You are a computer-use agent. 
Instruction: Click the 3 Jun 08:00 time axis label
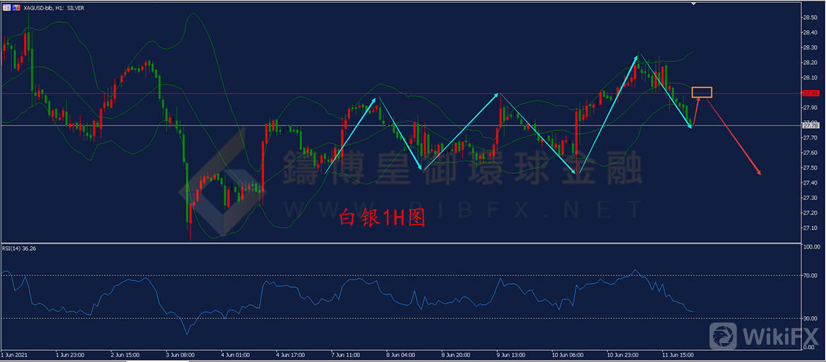(180, 355)
